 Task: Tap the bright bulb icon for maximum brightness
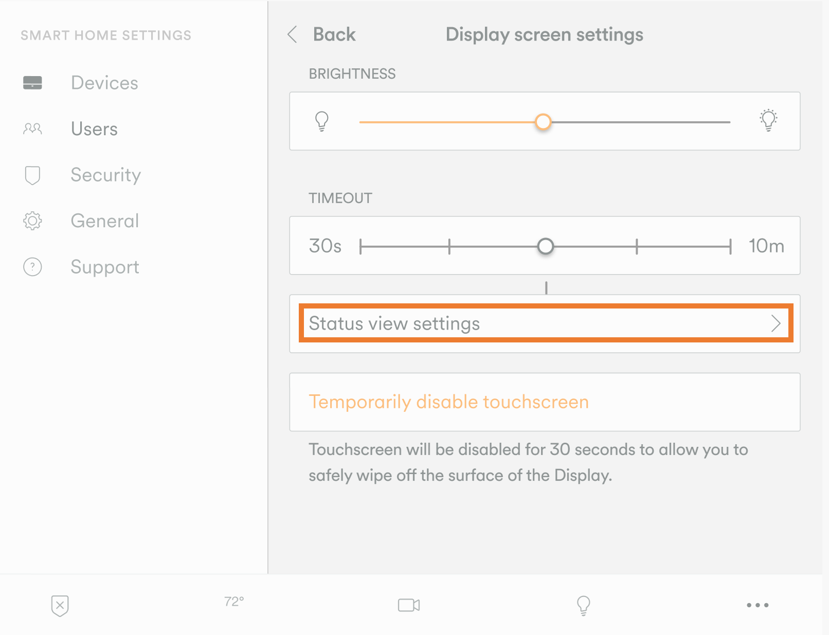(768, 120)
